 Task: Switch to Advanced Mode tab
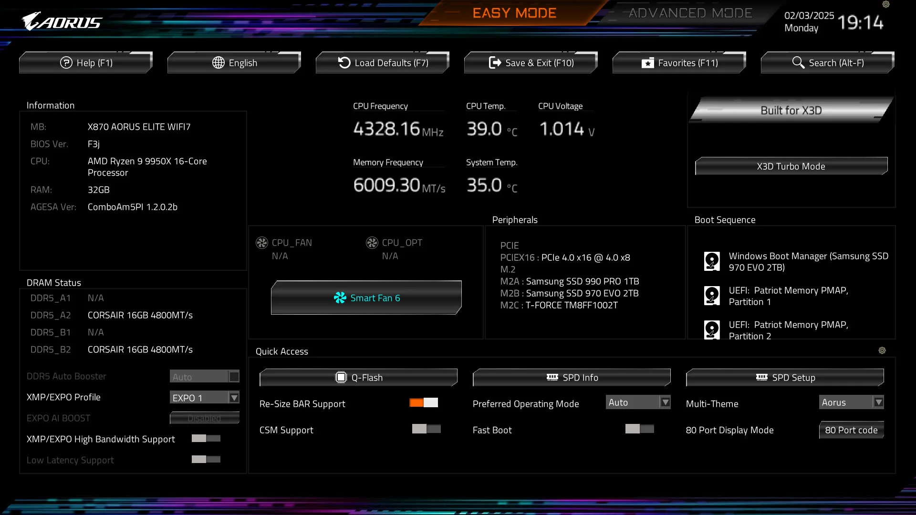point(690,13)
